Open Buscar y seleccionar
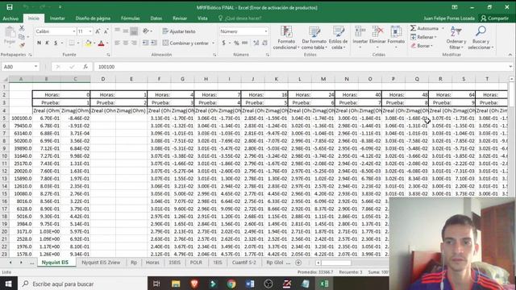This screenshot has width=516, height=290. pos(481,38)
